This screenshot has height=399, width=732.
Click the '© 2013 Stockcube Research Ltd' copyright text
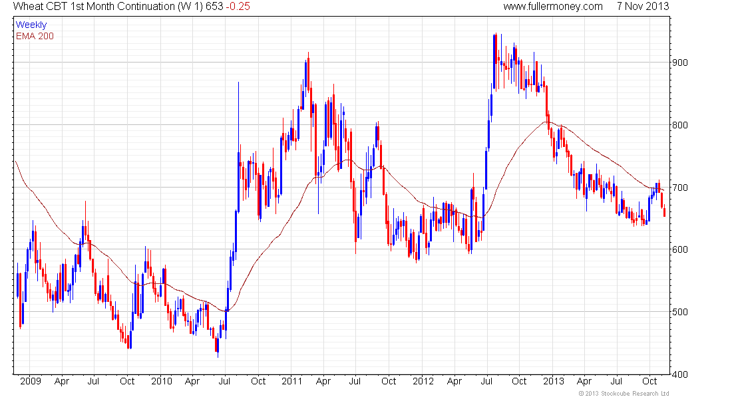pos(624,394)
